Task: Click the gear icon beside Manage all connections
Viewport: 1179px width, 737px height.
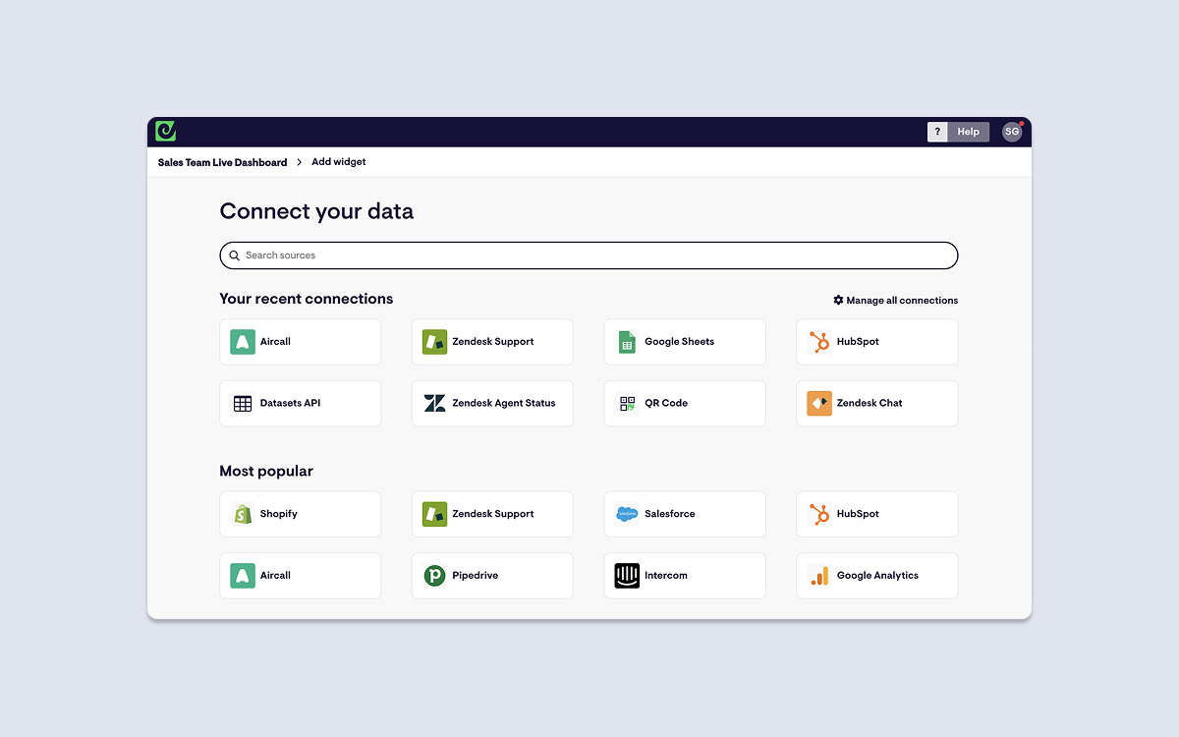Action: (x=838, y=300)
